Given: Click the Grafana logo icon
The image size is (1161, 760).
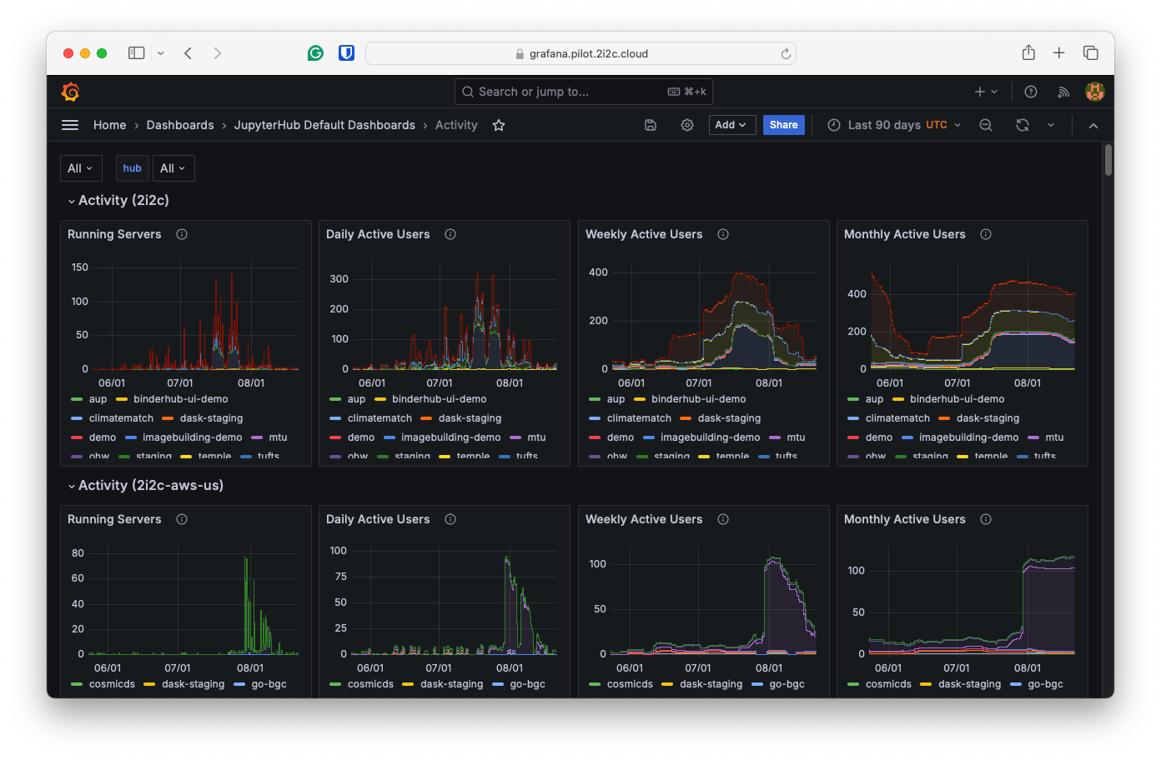Looking at the screenshot, I should (71, 92).
